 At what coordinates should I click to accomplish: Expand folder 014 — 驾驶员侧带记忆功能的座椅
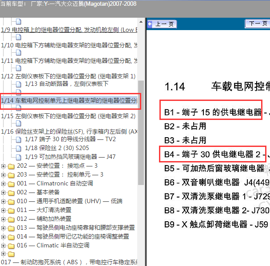3,237
